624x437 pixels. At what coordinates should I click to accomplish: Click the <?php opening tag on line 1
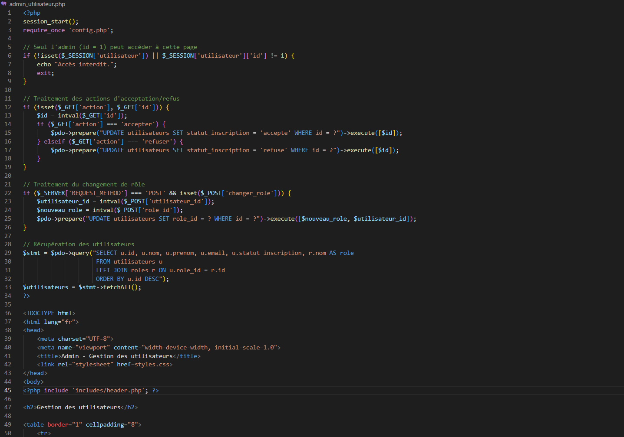(x=32, y=13)
